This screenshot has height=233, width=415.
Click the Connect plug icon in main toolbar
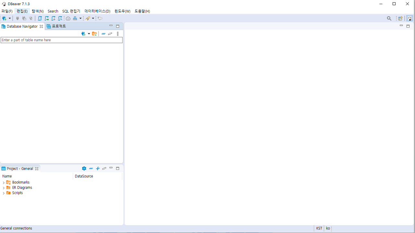(x=18, y=18)
